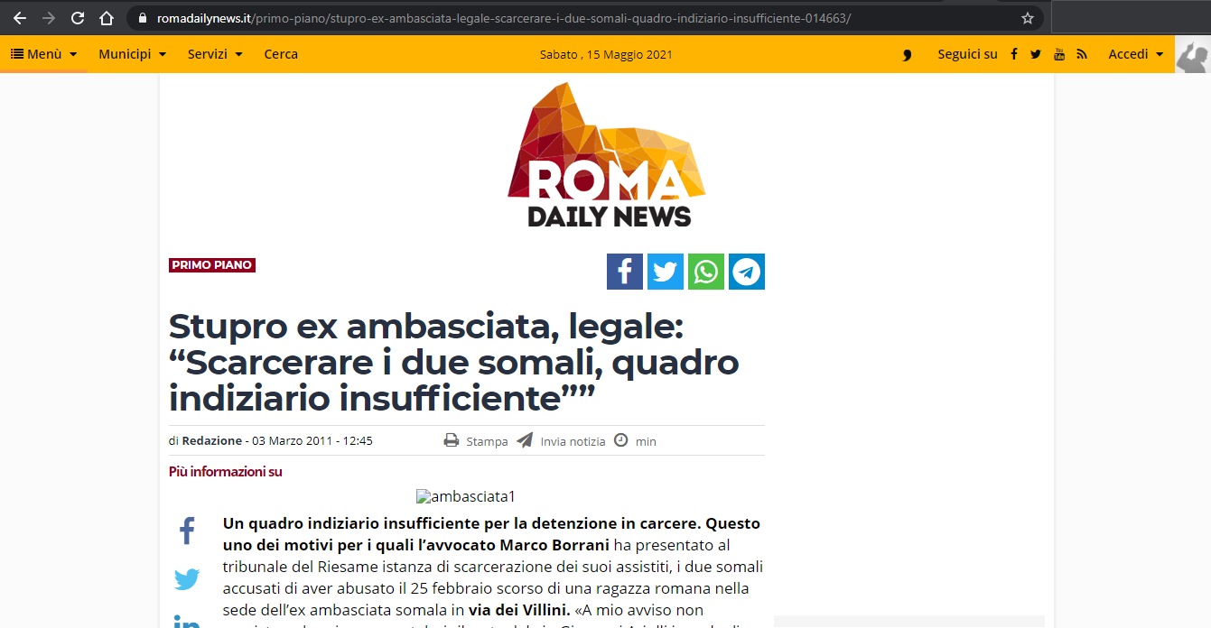Open the RSS feed icon
This screenshot has height=628, width=1211.
point(1082,54)
